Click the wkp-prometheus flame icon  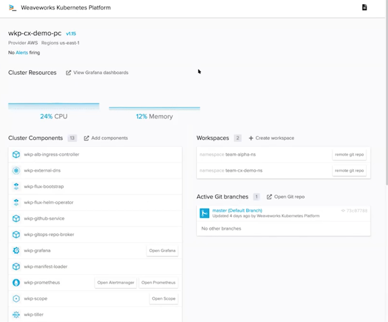pos(16,283)
